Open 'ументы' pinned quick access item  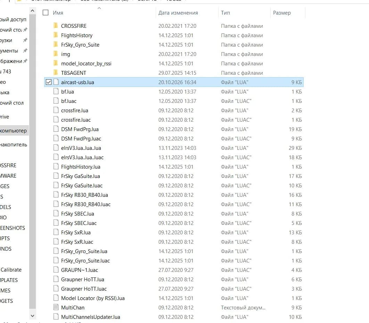coord(9,51)
